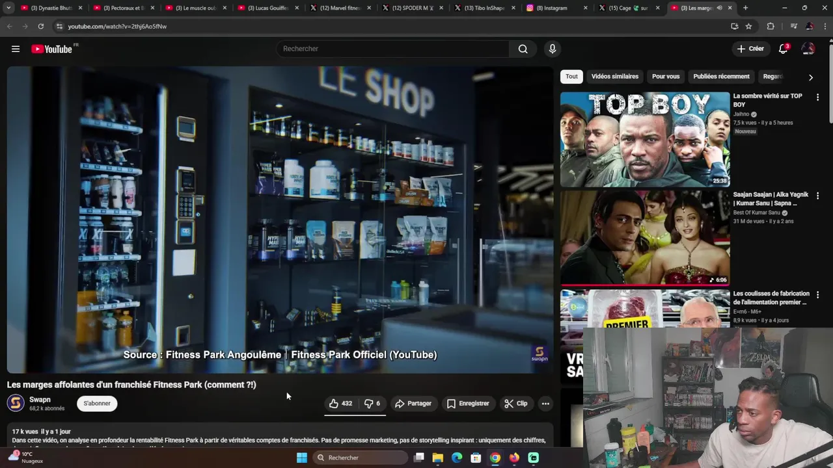Subscribe with the S'abonner button
The width and height of the screenshot is (833, 468).
click(x=97, y=404)
